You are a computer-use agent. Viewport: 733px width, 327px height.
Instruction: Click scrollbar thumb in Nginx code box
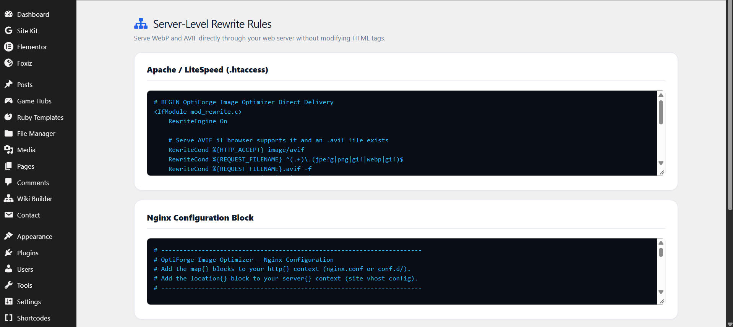pyautogui.click(x=661, y=252)
